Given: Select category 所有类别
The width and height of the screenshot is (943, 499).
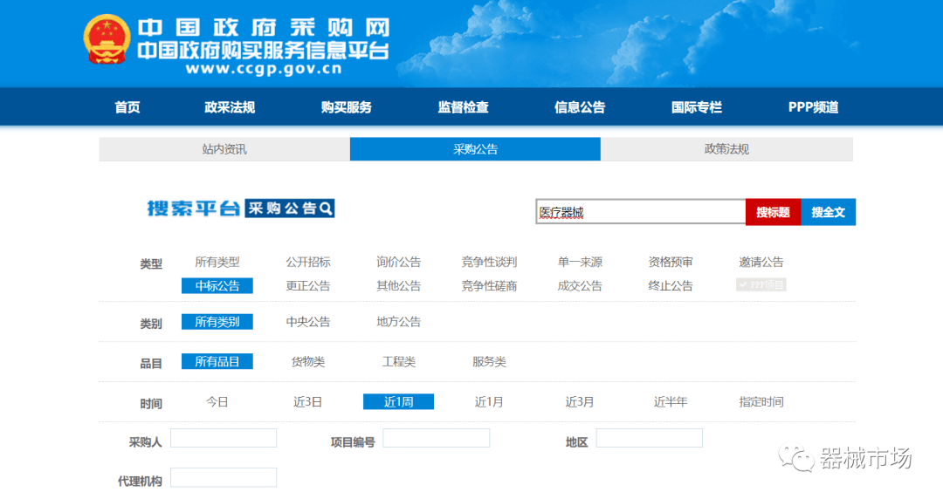Looking at the screenshot, I should point(217,322).
